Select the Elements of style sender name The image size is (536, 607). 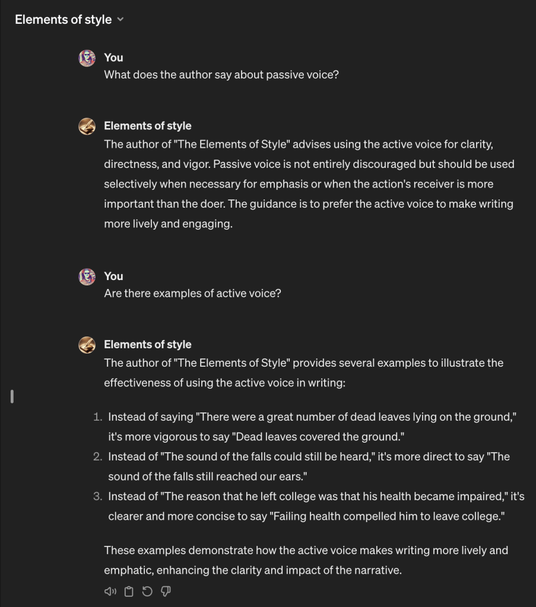(x=147, y=126)
